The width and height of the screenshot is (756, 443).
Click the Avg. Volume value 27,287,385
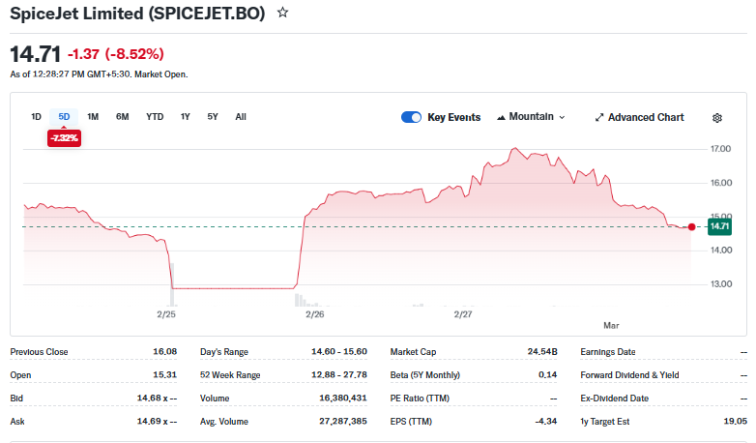point(343,422)
